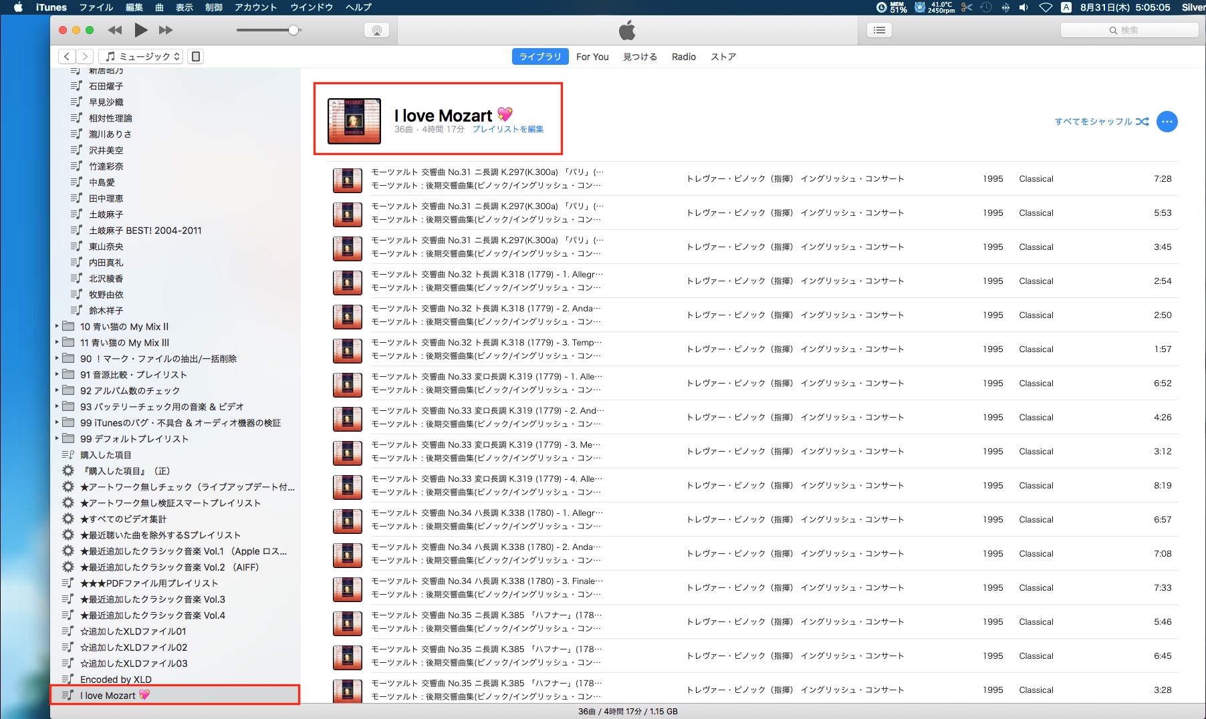The image size is (1206, 719).
Task: Adjust the volume slider knob
Action: (x=293, y=30)
